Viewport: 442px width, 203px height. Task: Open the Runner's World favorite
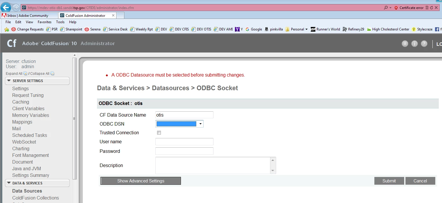(x=325, y=29)
